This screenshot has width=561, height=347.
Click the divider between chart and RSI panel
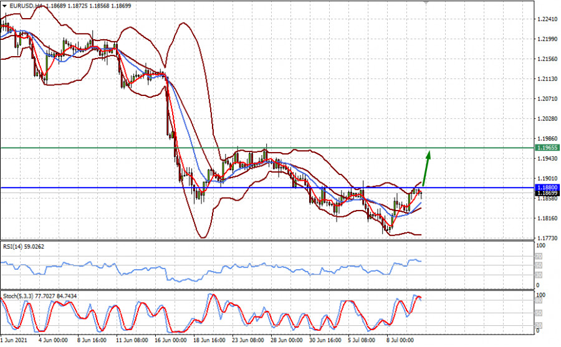click(x=267, y=240)
